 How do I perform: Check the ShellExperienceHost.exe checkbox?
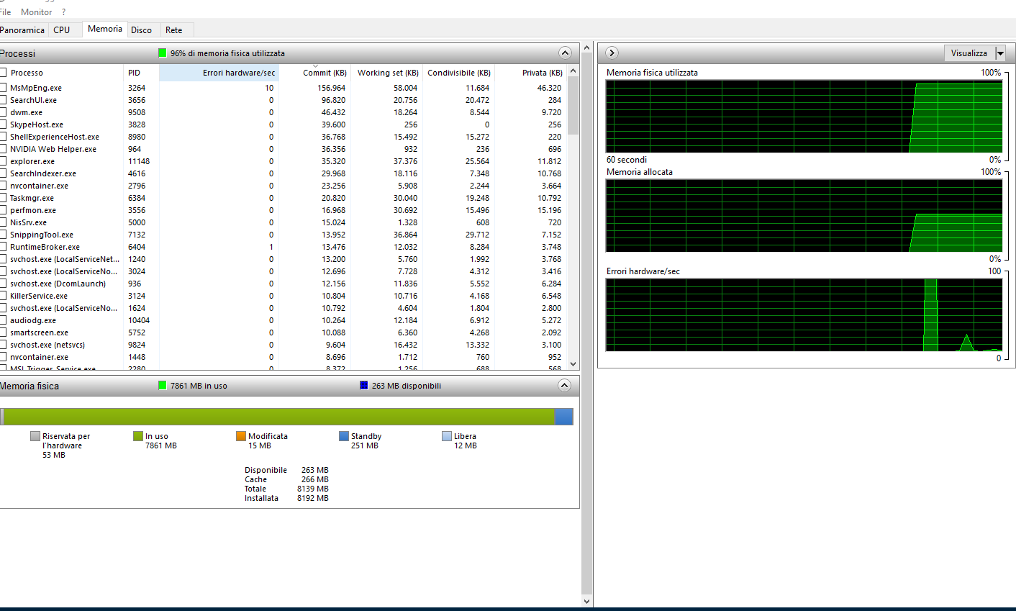(x=3, y=137)
